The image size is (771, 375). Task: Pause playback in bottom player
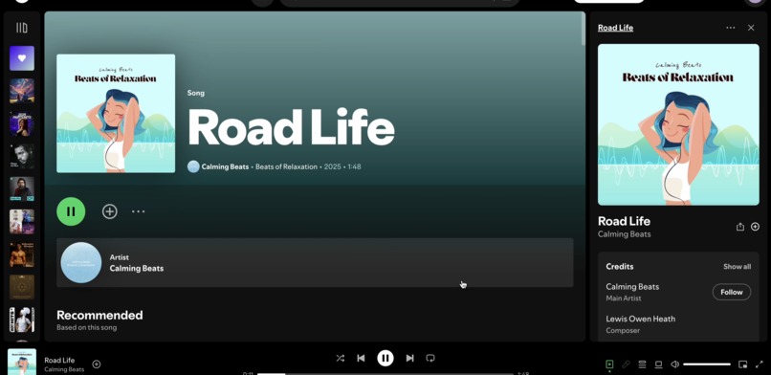tap(385, 358)
